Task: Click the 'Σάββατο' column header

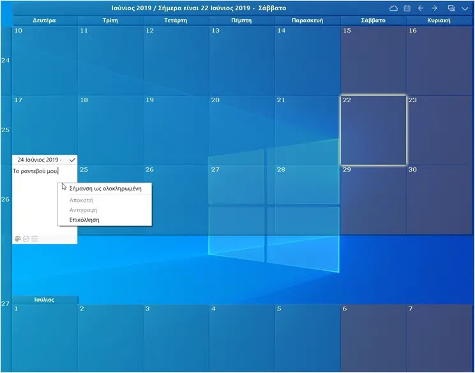Action: pos(373,20)
